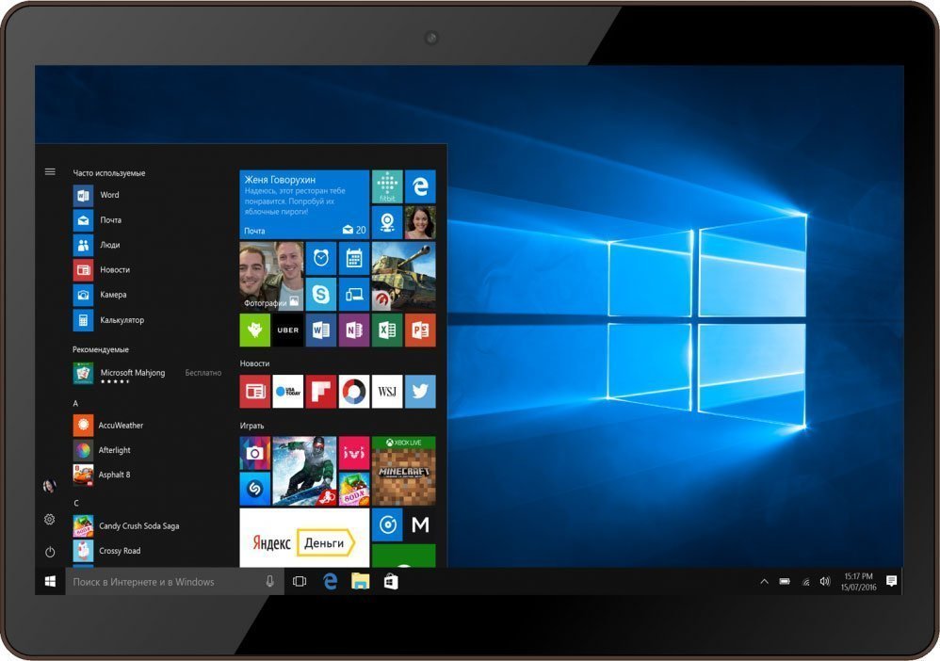
Task: Click the Бесплатно label next to Microsoft Mahjong
Action: coord(203,373)
